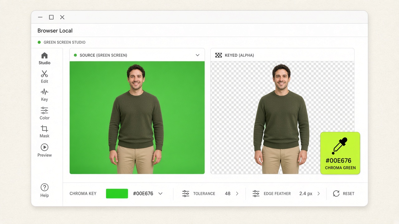Close the application window

62,17
